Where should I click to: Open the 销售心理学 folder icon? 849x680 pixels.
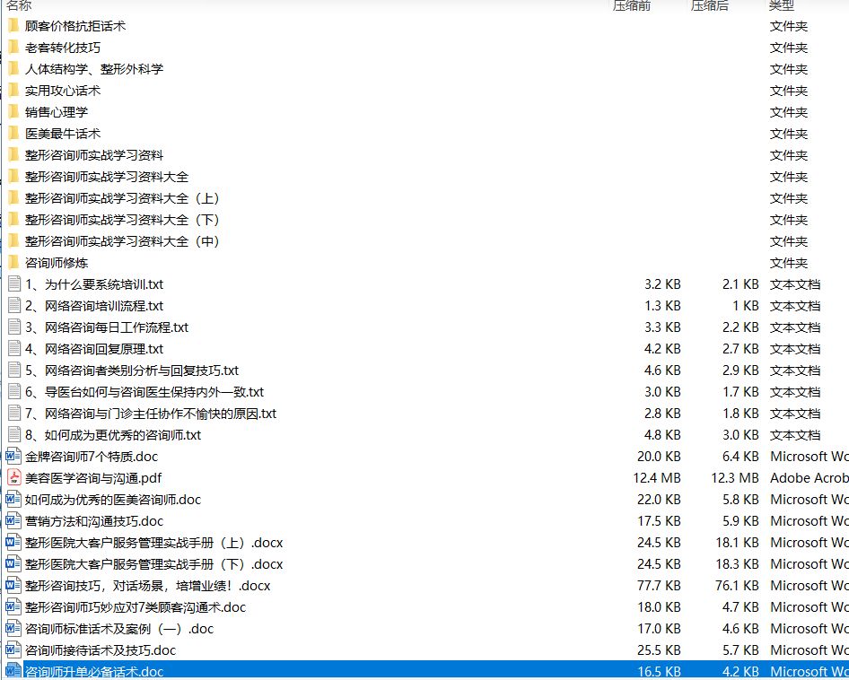[13, 112]
